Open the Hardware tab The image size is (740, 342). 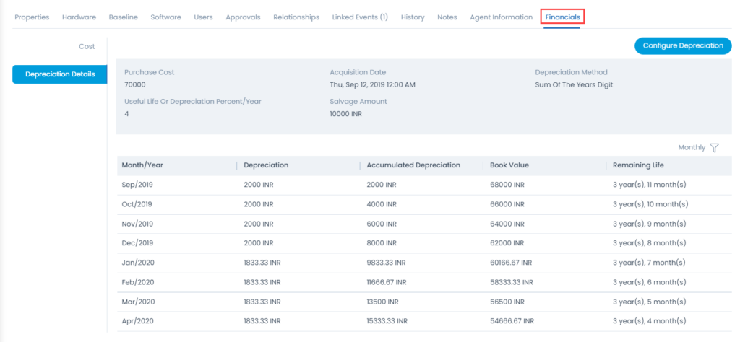(x=79, y=17)
